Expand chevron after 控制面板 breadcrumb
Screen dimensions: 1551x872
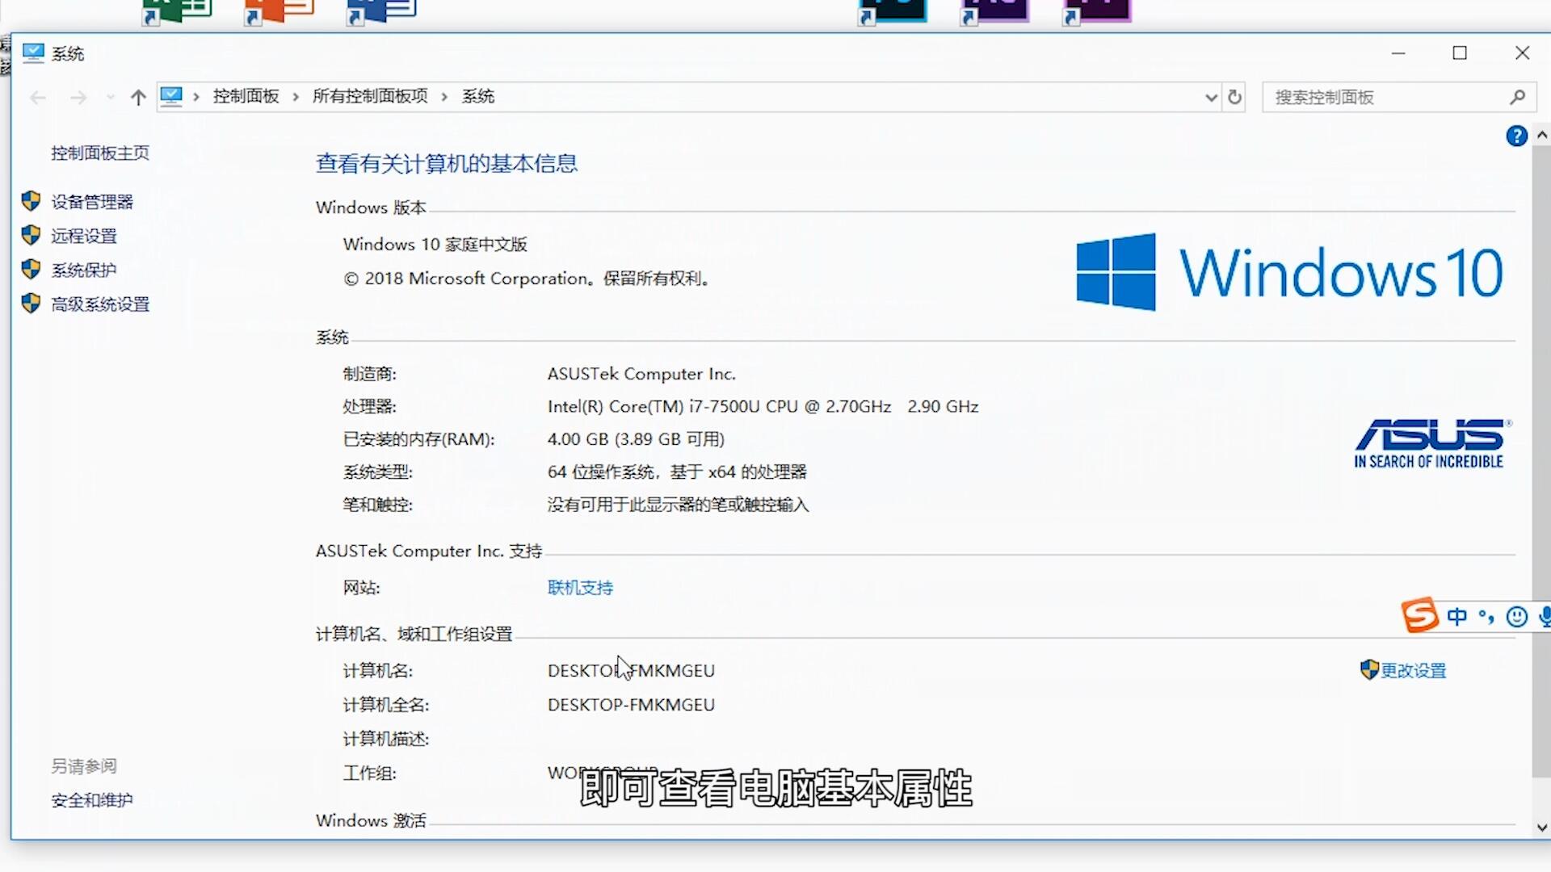296,97
